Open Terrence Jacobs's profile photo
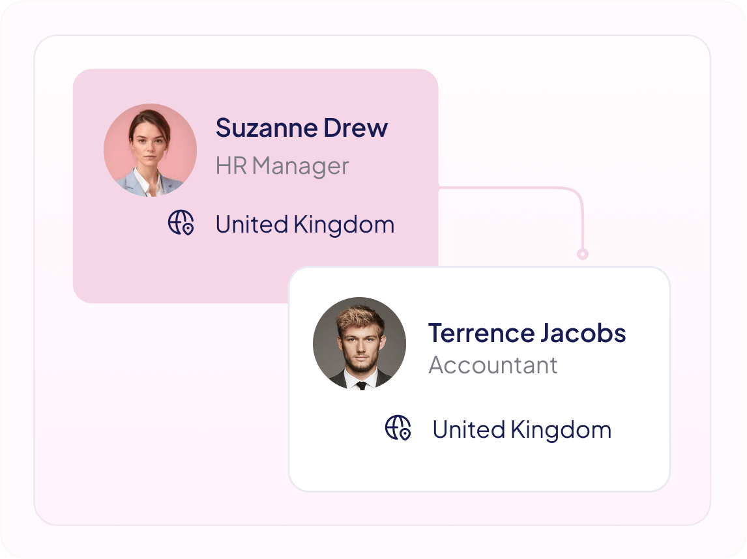The height and width of the screenshot is (559, 747). click(x=359, y=343)
